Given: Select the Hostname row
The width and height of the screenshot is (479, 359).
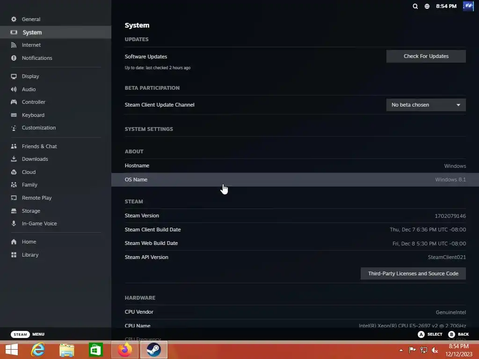Looking at the screenshot, I should click(x=295, y=166).
